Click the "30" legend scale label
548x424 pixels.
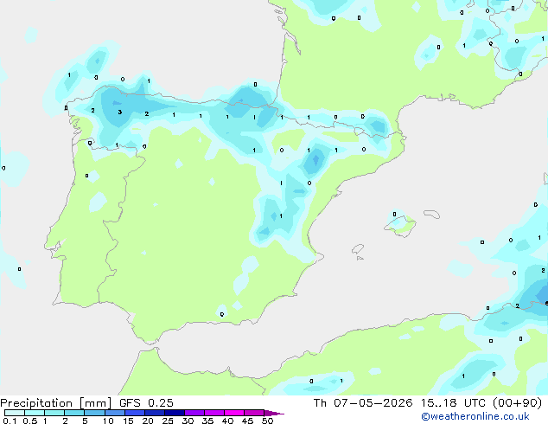[x=188, y=421]
